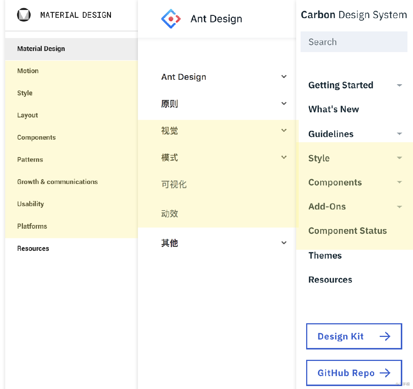Open Resources in Carbon sidebar
This screenshot has height=389, width=413.
[x=330, y=280]
